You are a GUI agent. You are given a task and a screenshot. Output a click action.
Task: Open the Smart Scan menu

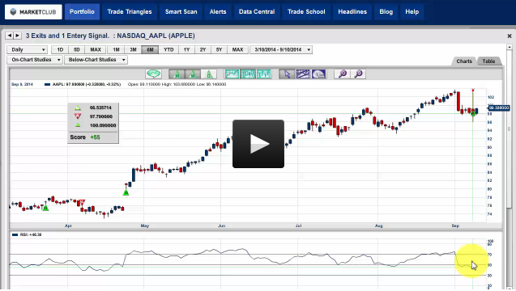(x=181, y=12)
